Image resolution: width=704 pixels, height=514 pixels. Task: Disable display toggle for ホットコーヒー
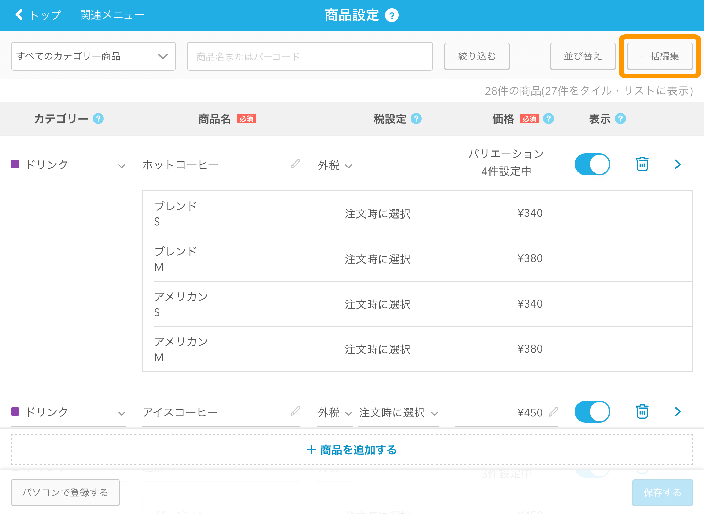click(x=592, y=164)
